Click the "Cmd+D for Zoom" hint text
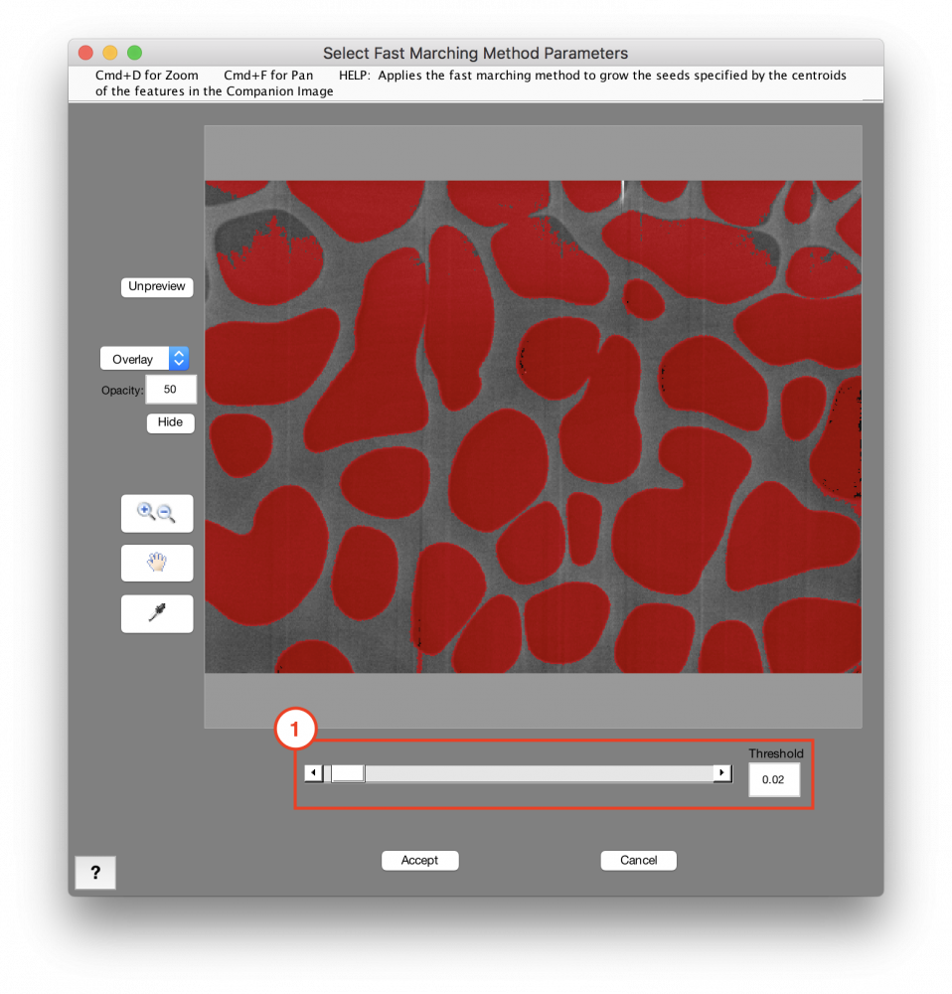952x994 pixels. pos(146,76)
